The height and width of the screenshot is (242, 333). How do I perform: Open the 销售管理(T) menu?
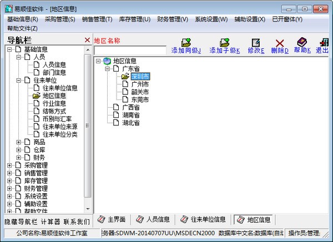tap(97, 19)
